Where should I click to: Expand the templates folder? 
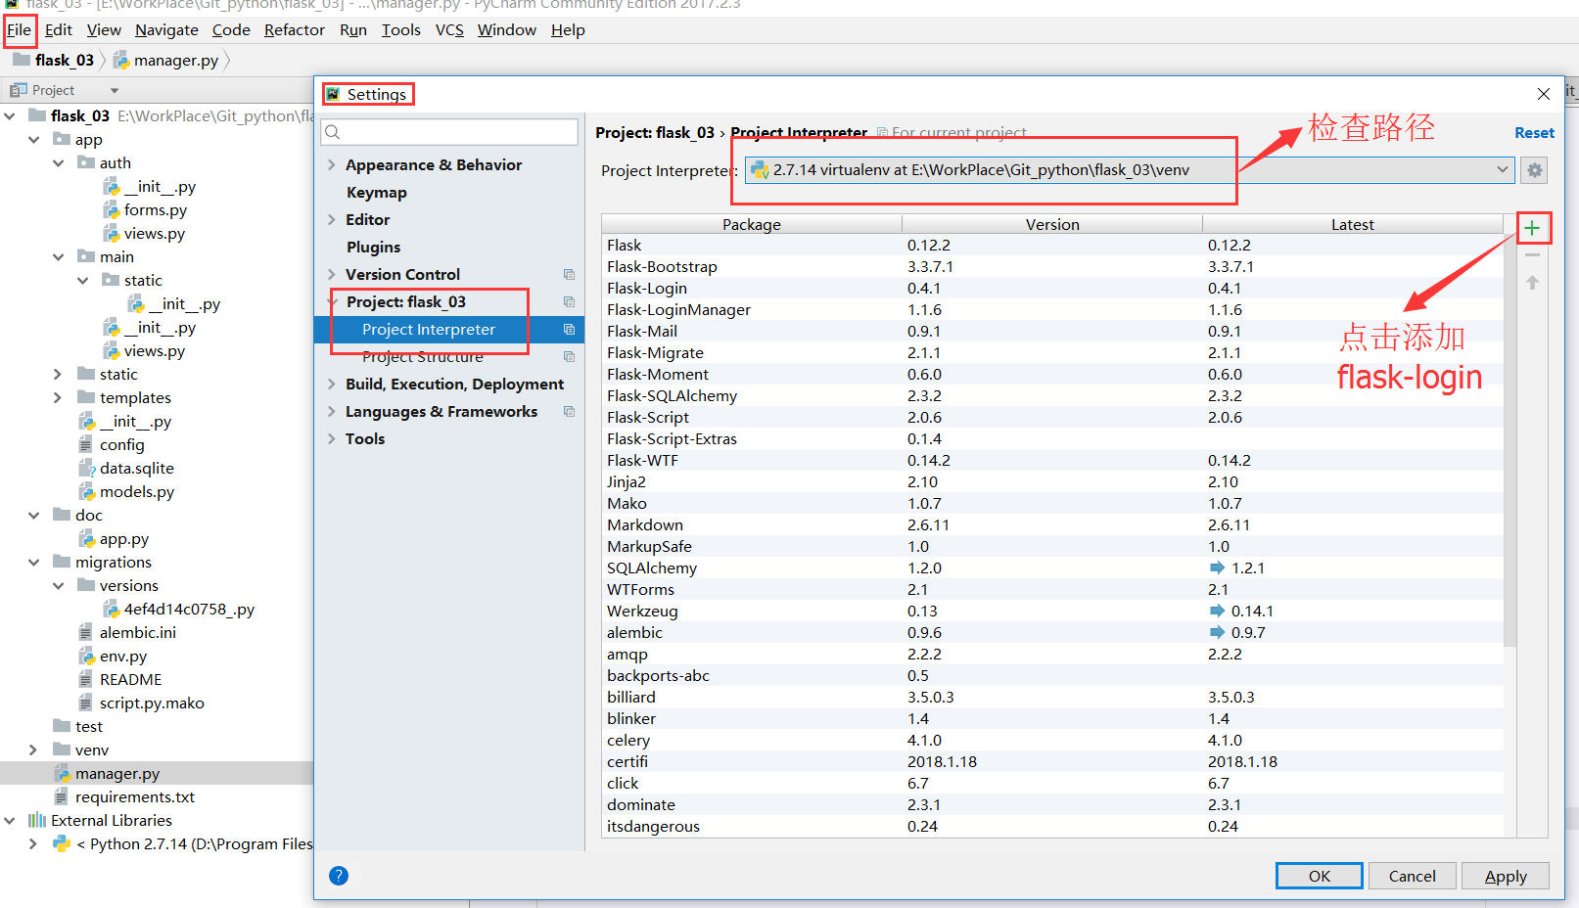[58, 398]
